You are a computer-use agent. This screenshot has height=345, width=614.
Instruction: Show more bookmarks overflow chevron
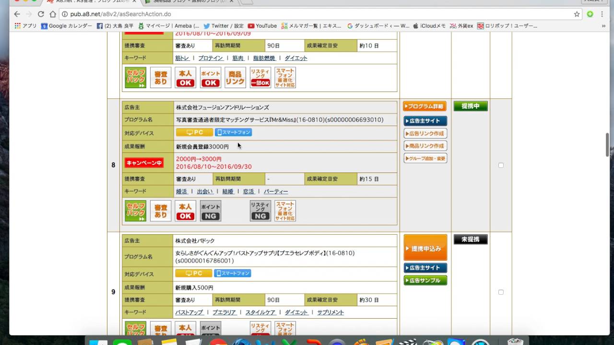(x=604, y=26)
